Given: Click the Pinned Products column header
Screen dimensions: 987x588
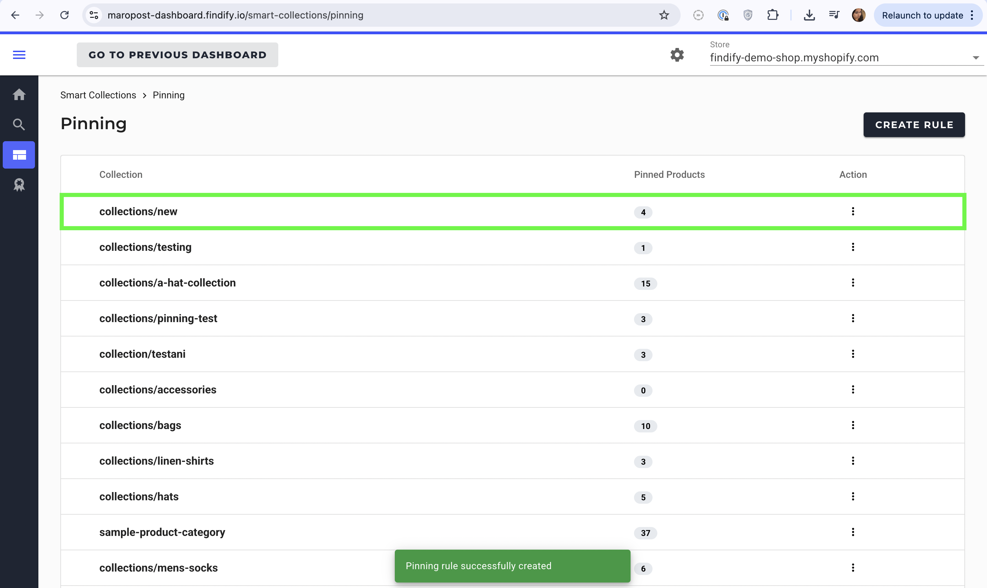Looking at the screenshot, I should pos(669,175).
